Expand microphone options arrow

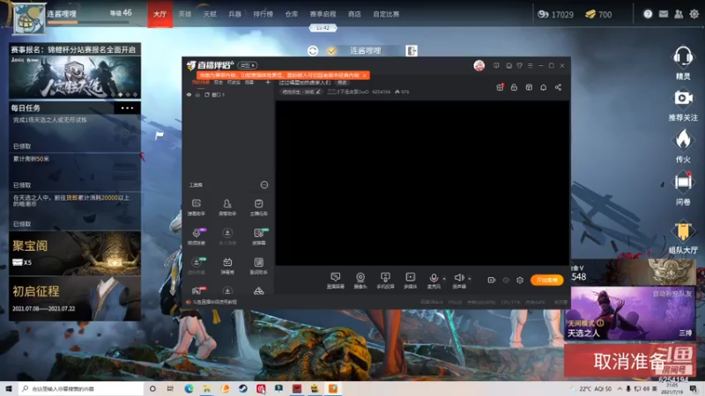pos(444,279)
